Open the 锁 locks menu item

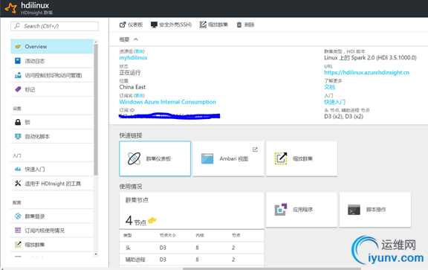point(52,122)
